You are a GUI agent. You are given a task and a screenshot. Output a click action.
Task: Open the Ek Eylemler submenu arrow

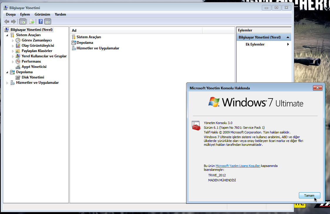coord(288,44)
